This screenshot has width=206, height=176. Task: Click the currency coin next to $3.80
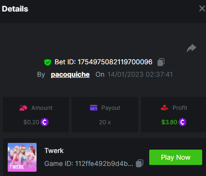click(182, 122)
